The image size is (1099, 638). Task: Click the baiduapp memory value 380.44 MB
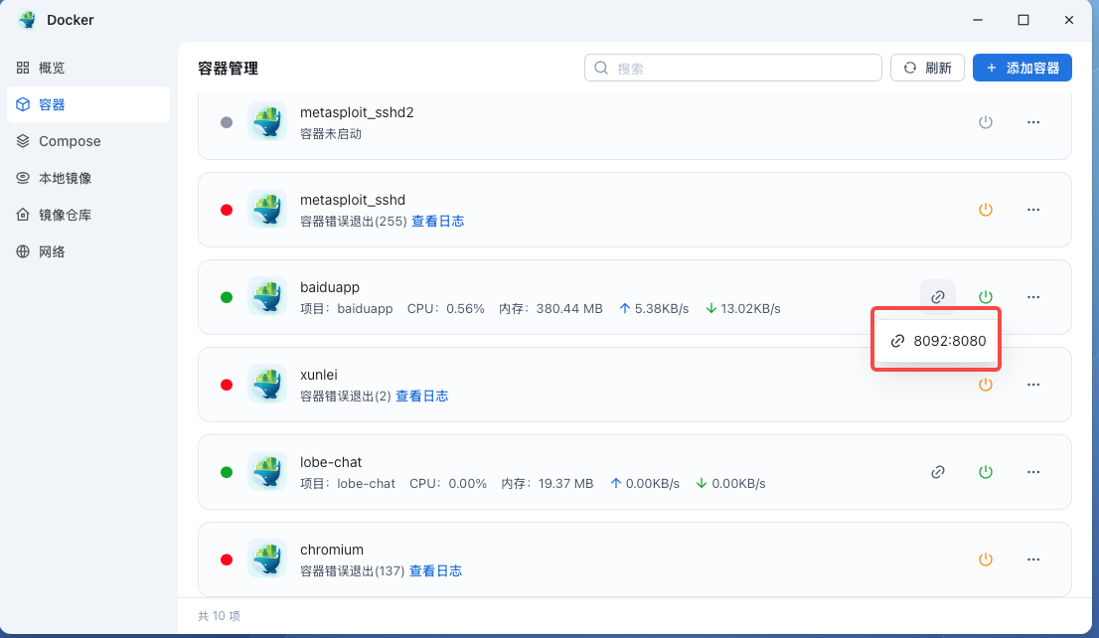point(569,308)
